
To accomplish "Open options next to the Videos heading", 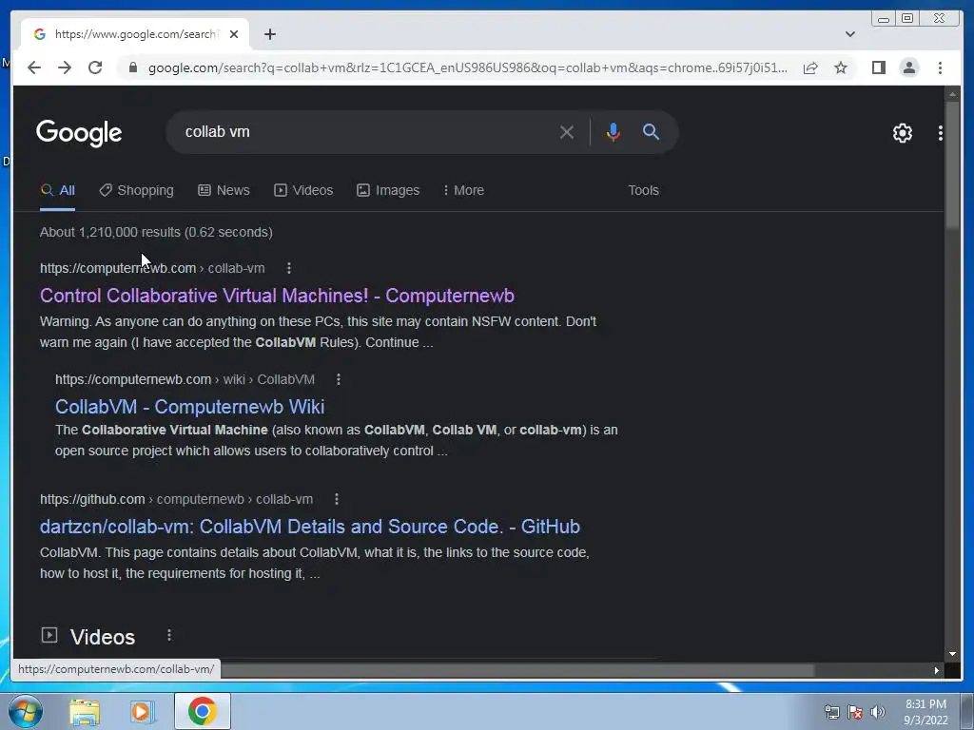I will 169,636.
